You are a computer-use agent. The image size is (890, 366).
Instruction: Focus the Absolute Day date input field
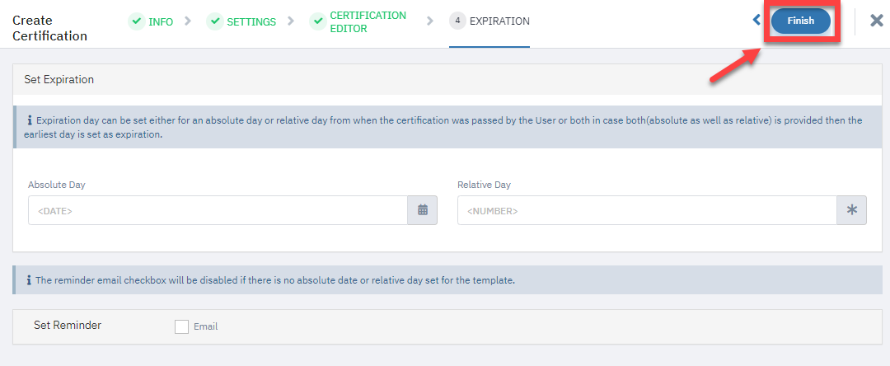coord(218,210)
